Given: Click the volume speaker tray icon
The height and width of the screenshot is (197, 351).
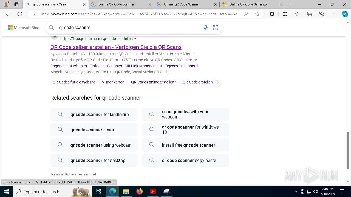Looking at the screenshot, I should click(x=316, y=192).
